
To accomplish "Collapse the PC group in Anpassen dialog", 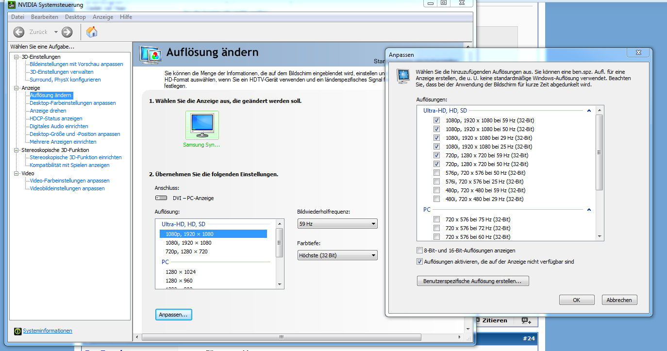I will coord(589,210).
